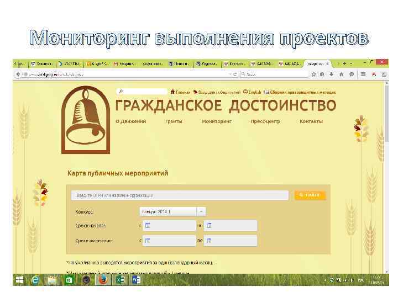Click the Сроки начала 'с' date field
The image size is (398, 298).
pos(169,225)
